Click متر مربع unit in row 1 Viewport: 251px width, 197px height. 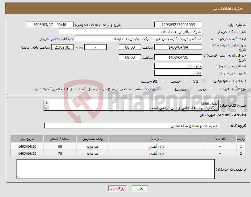click(93, 146)
